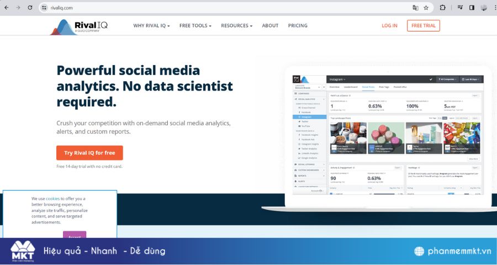497x265 pixels.
Task: Toggle the browser side panel
Action: pos(472,8)
